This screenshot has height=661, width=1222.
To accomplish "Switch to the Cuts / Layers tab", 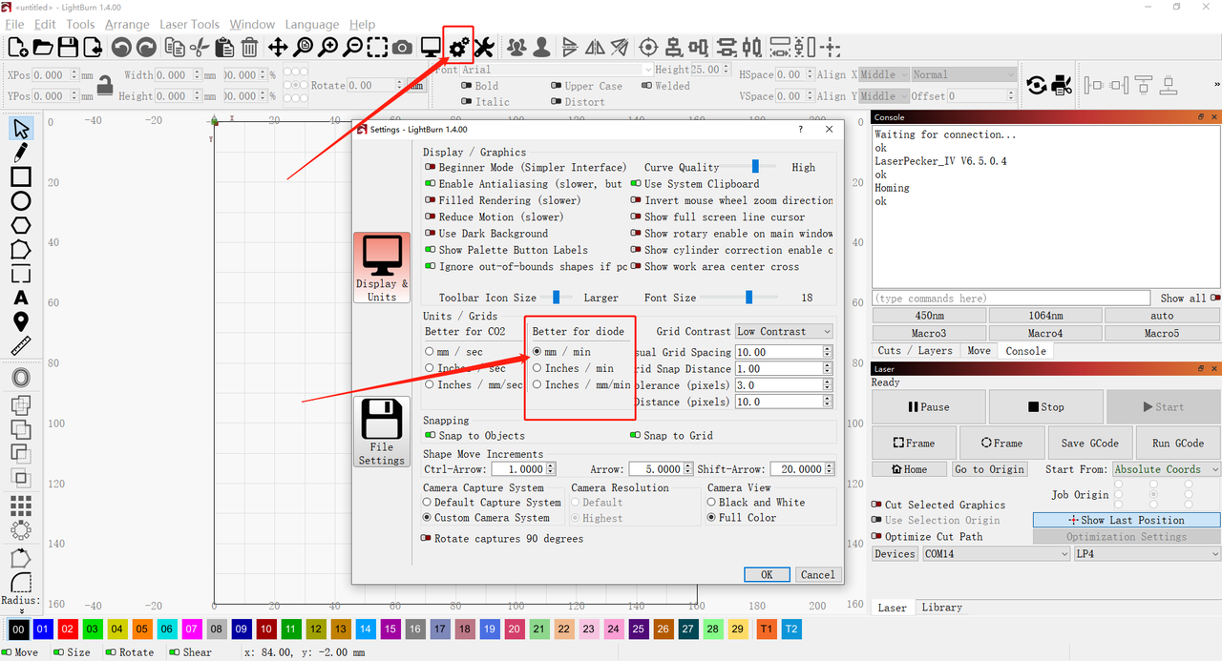I will (915, 351).
